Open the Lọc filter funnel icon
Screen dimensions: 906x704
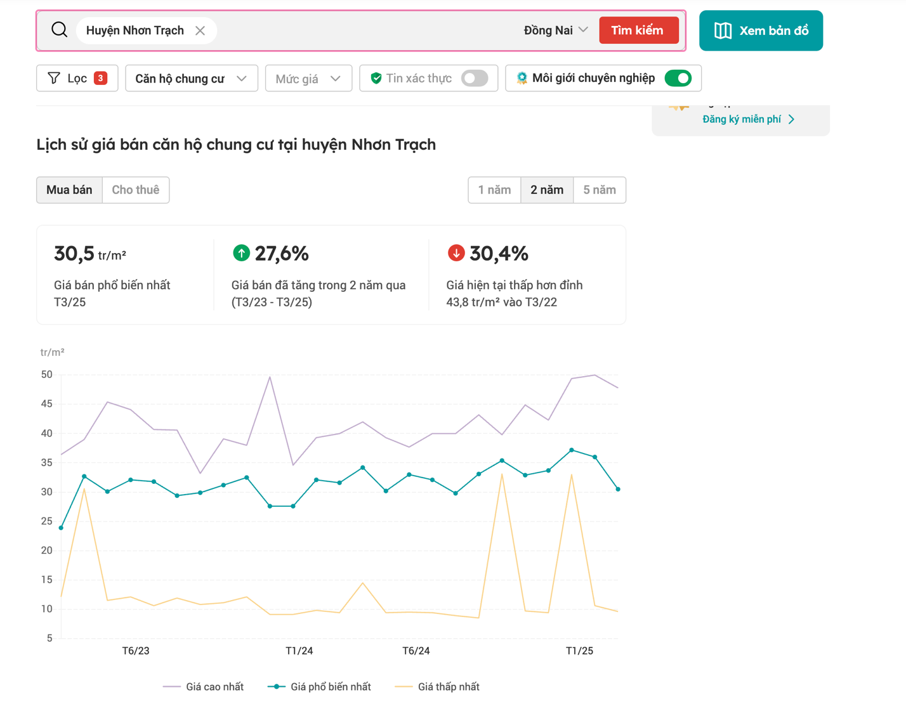coord(54,78)
